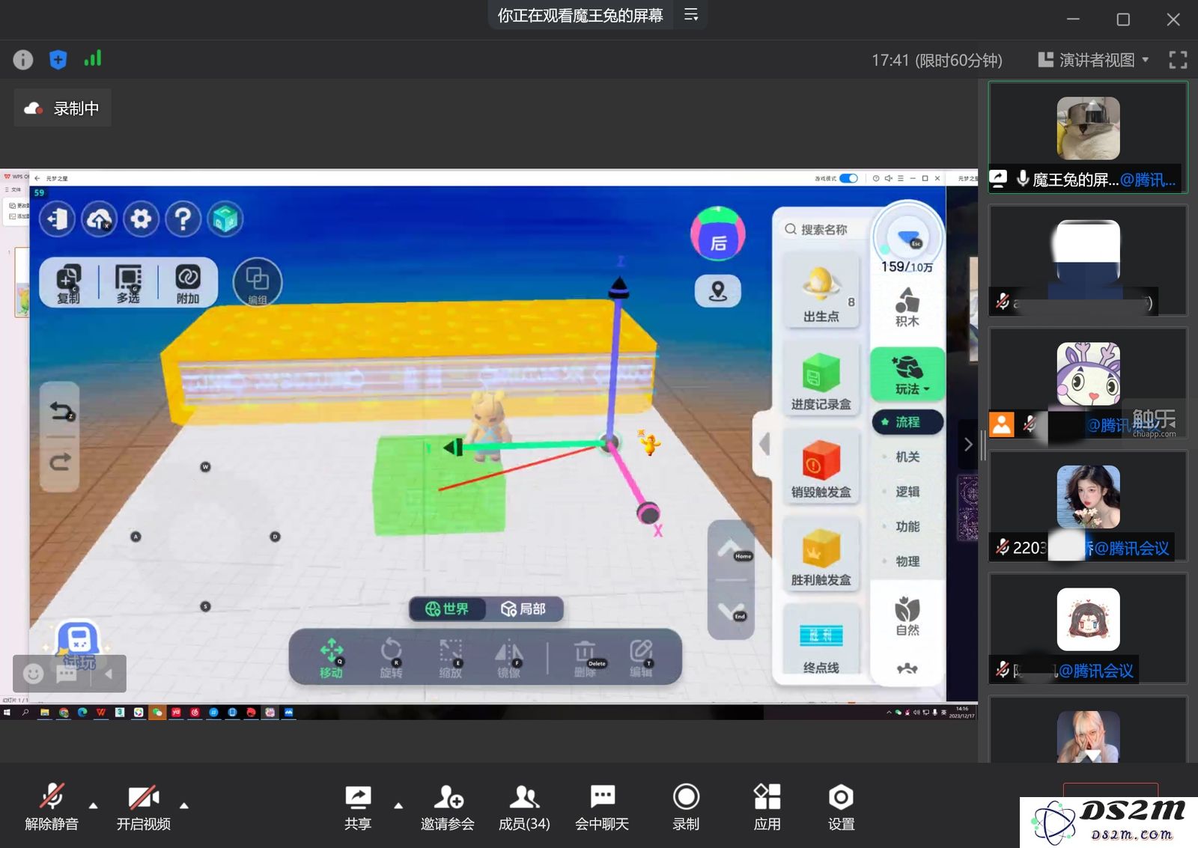This screenshot has width=1198, height=848.
Task: Select the 多选 multi-select tool
Action: pyautogui.click(x=128, y=284)
